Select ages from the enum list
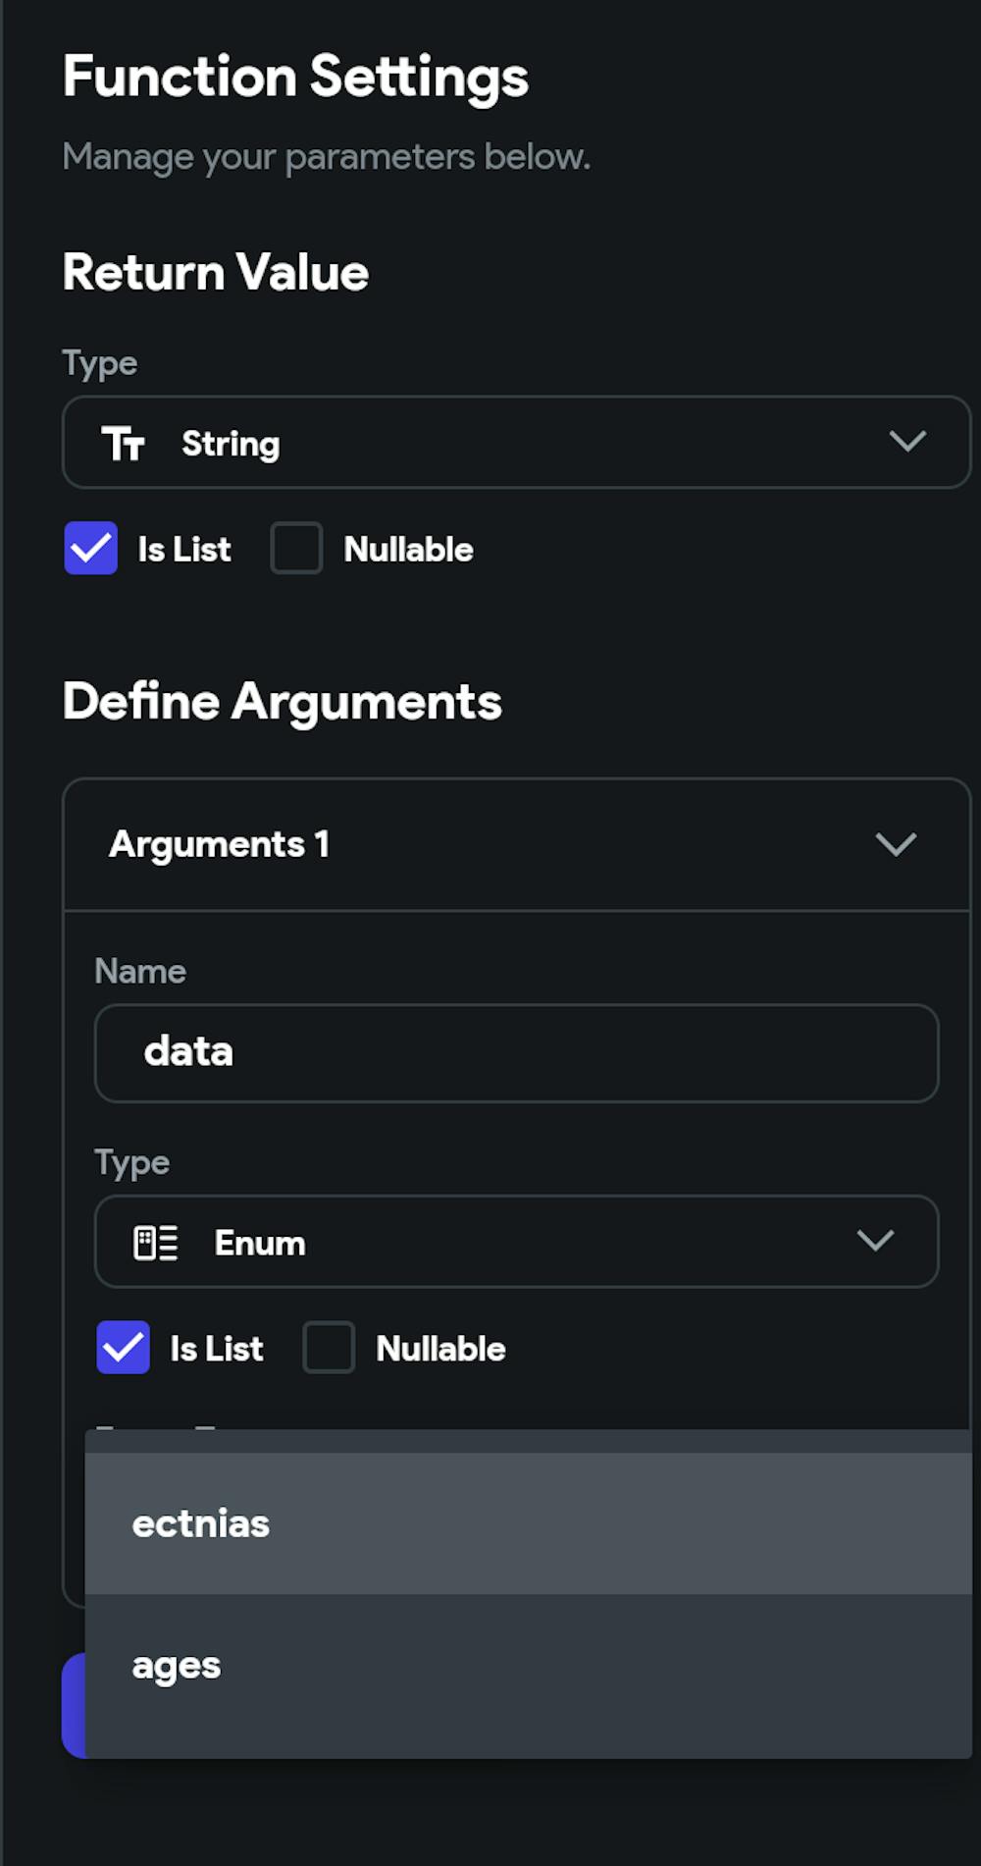Screen dimensions: 981x1866 pos(177,1665)
